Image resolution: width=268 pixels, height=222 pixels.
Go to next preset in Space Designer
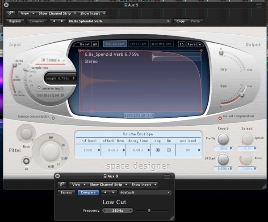[x=62, y=21]
